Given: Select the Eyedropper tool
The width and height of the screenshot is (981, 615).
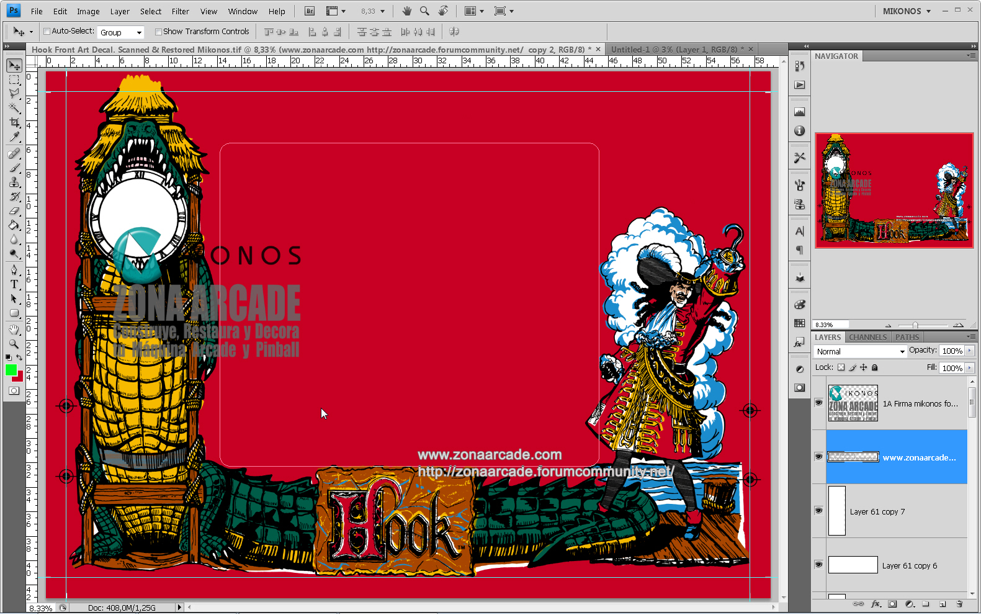Looking at the screenshot, I should coord(14,137).
